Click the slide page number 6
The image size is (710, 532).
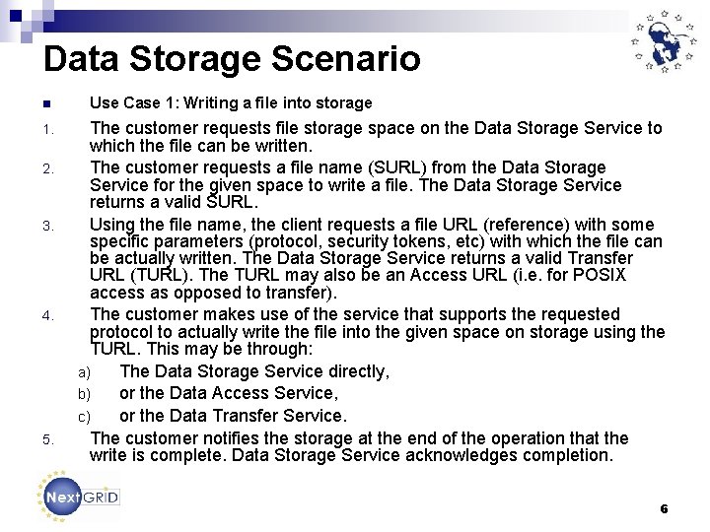click(x=664, y=509)
